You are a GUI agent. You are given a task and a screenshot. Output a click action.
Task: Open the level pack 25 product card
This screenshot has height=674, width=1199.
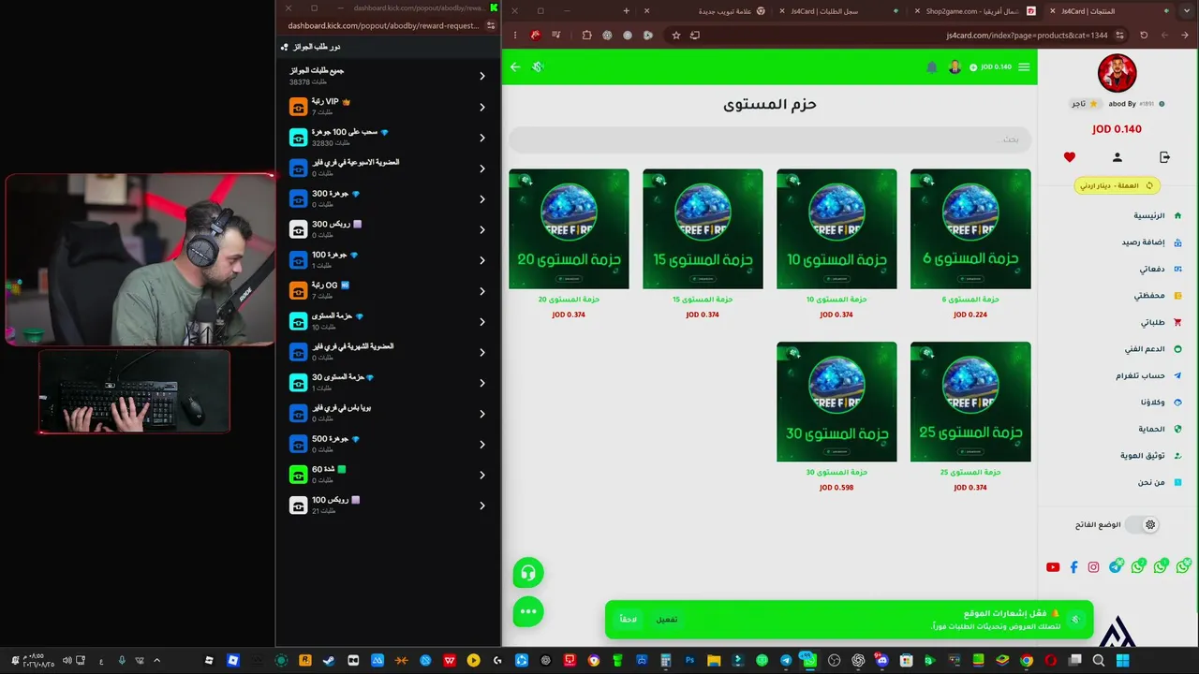click(970, 417)
